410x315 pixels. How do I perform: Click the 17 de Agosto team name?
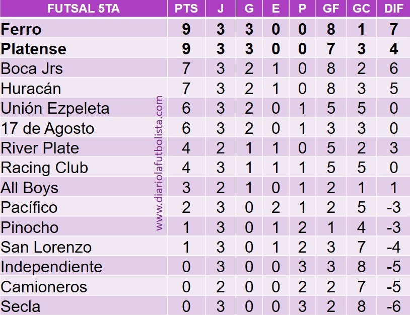[47, 128]
